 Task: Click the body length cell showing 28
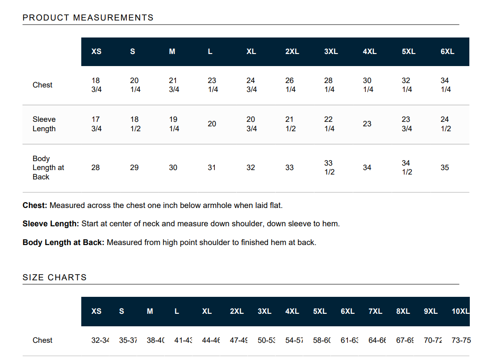click(x=96, y=168)
